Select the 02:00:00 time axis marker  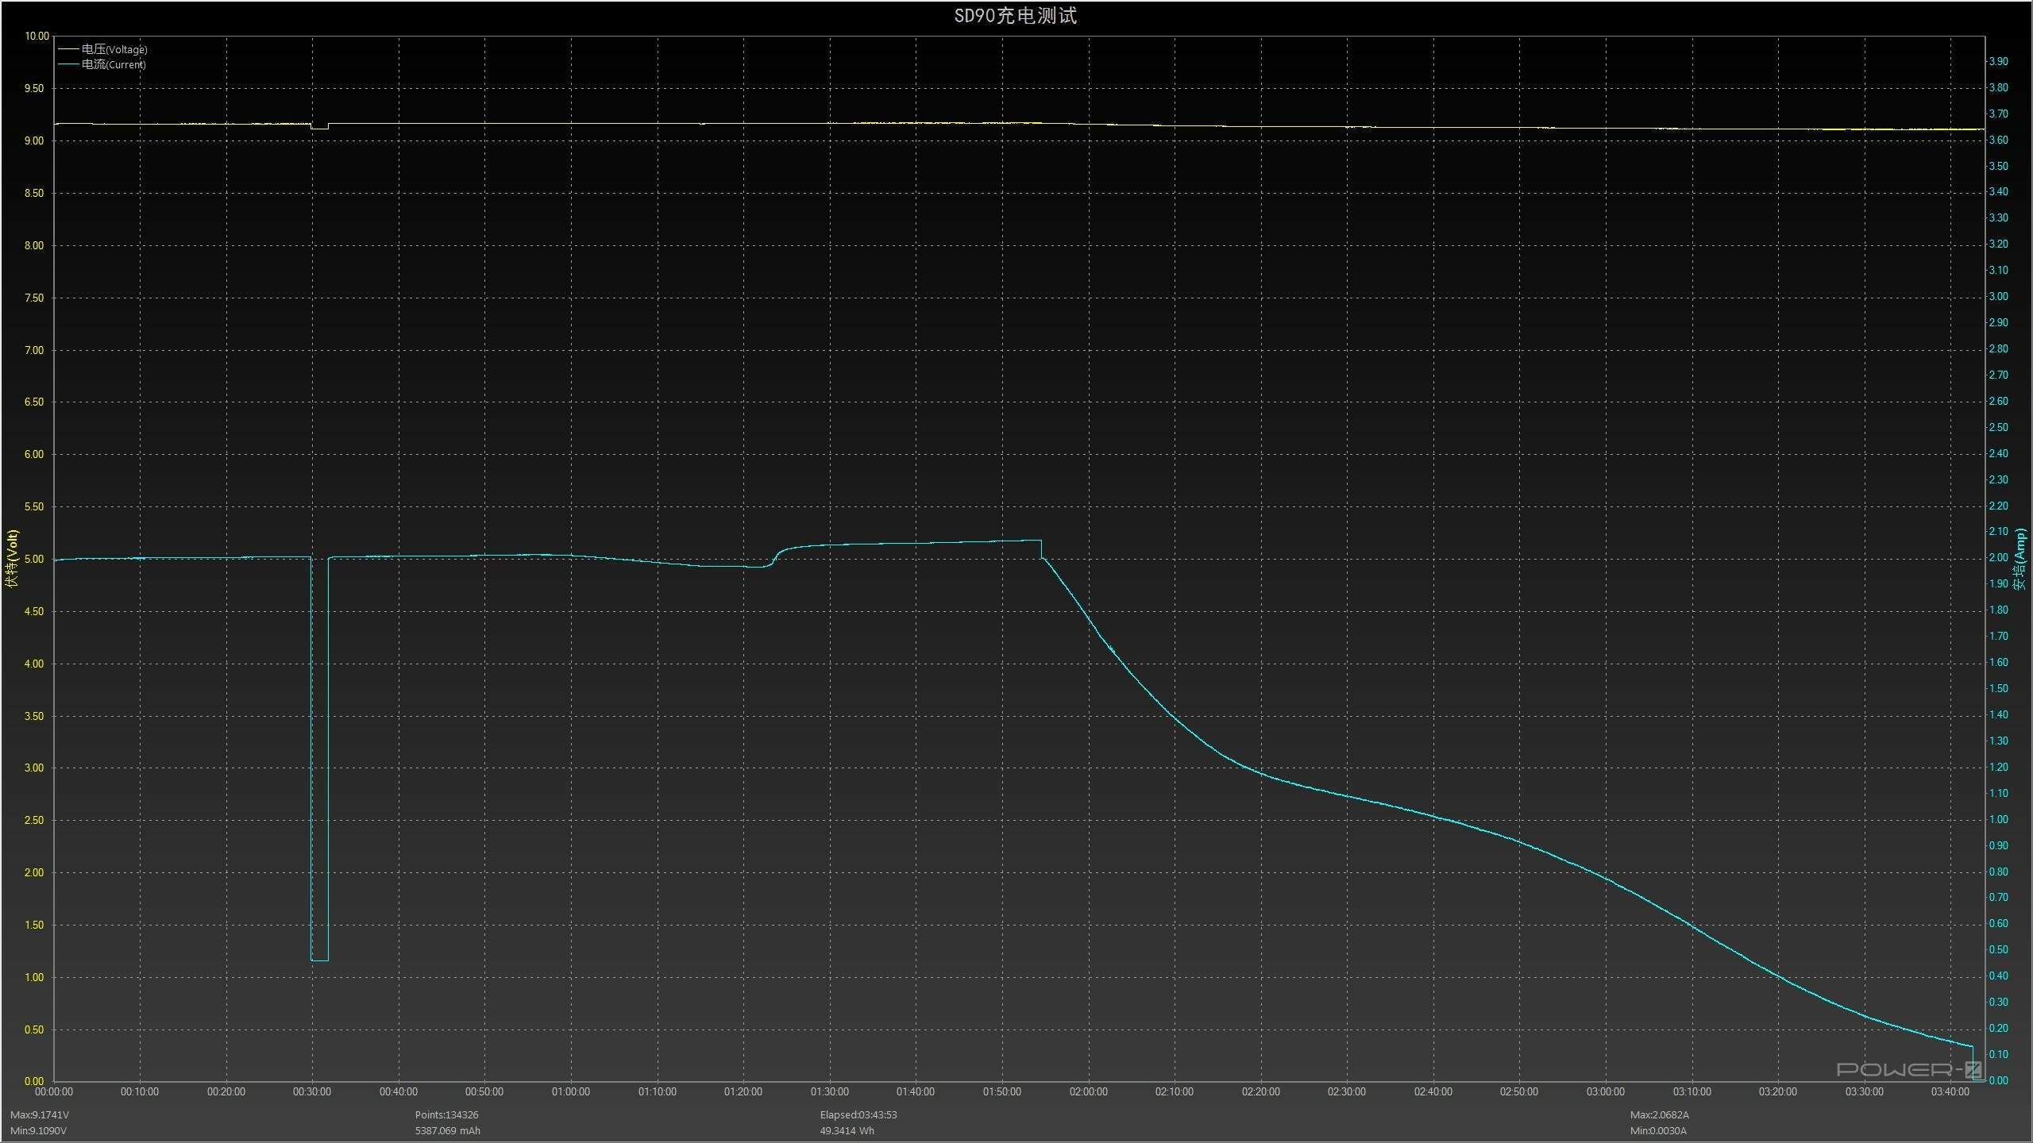pos(1088,1091)
